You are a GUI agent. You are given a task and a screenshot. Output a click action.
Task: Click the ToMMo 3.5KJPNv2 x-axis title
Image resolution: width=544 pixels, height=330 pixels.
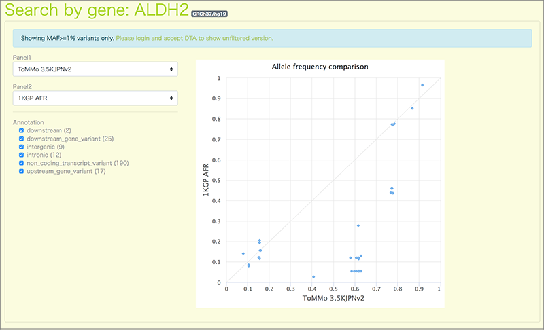[x=333, y=299]
